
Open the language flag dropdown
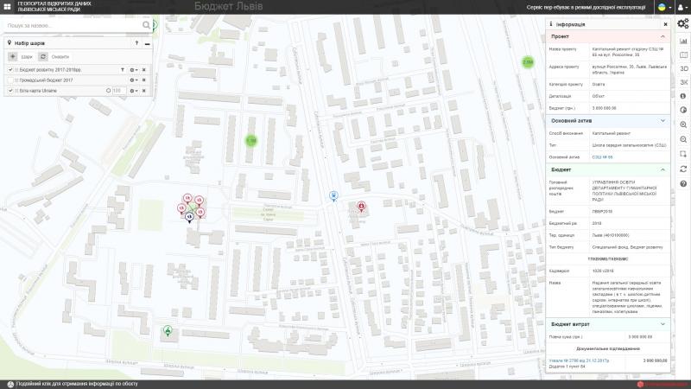(x=664, y=7)
